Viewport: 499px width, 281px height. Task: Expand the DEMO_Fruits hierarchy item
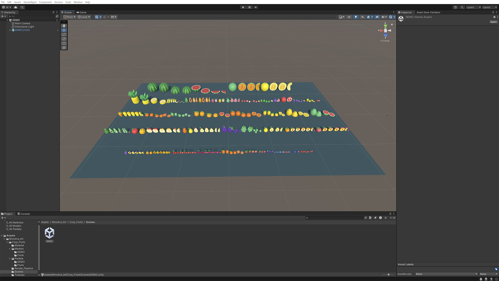[x=10, y=30]
